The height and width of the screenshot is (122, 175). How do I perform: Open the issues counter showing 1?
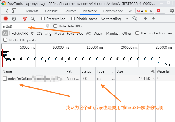click(x=160, y=11)
